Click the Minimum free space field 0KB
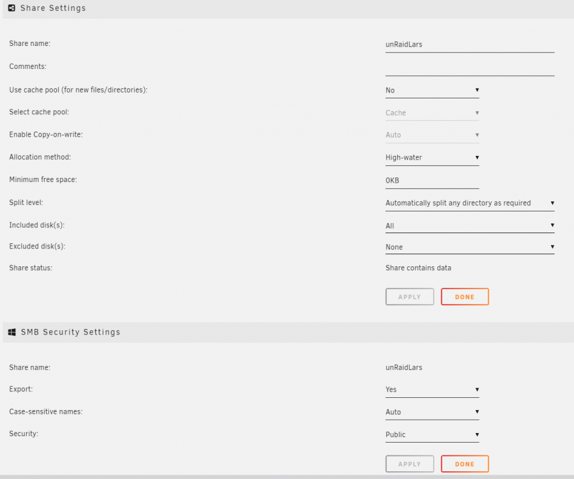This screenshot has width=574, height=479. click(432, 181)
